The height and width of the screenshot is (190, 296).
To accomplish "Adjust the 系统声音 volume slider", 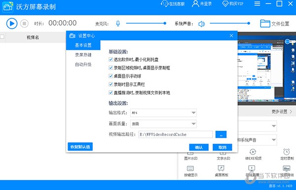I will (x=230, y=23).
